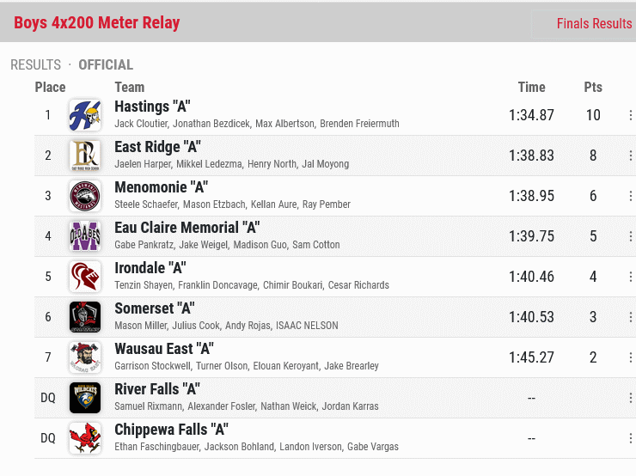
Task: Click the Eau Claire Memorial Old Abes logo
Action: [85, 236]
